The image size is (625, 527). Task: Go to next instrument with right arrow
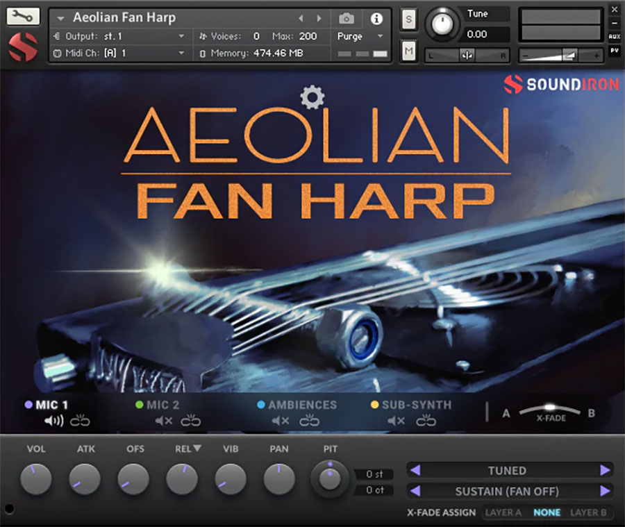pyautogui.click(x=319, y=18)
